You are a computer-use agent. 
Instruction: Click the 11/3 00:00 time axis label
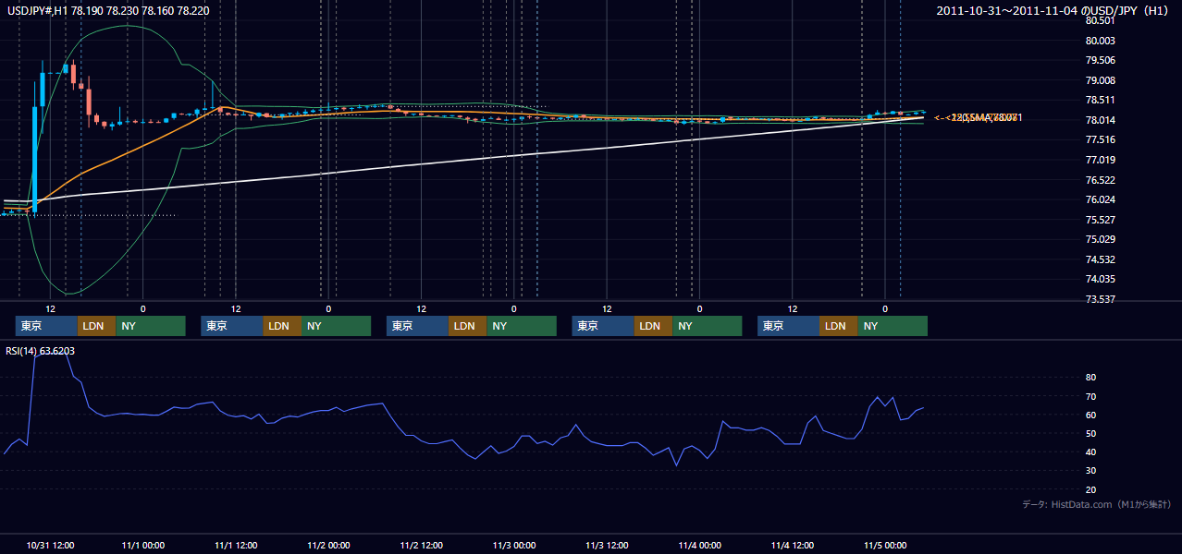(x=514, y=545)
